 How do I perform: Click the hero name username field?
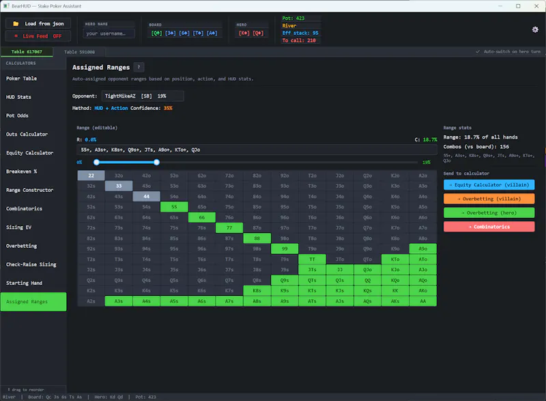[x=109, y=33]
